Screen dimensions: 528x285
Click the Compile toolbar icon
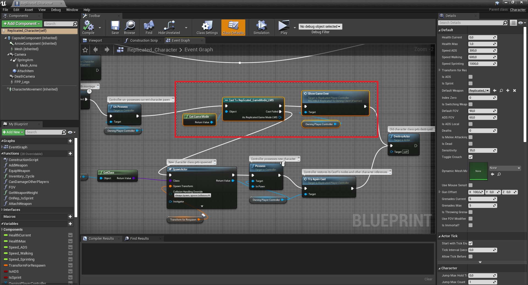pos(88,27)
